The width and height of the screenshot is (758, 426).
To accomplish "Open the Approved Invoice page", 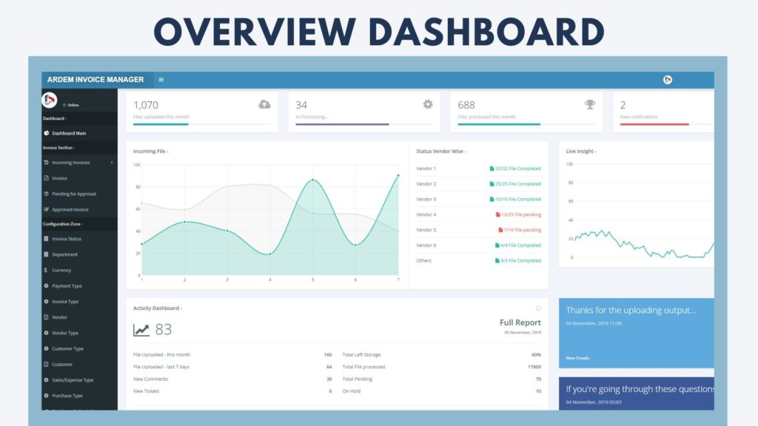I will (x=70, y=209).
